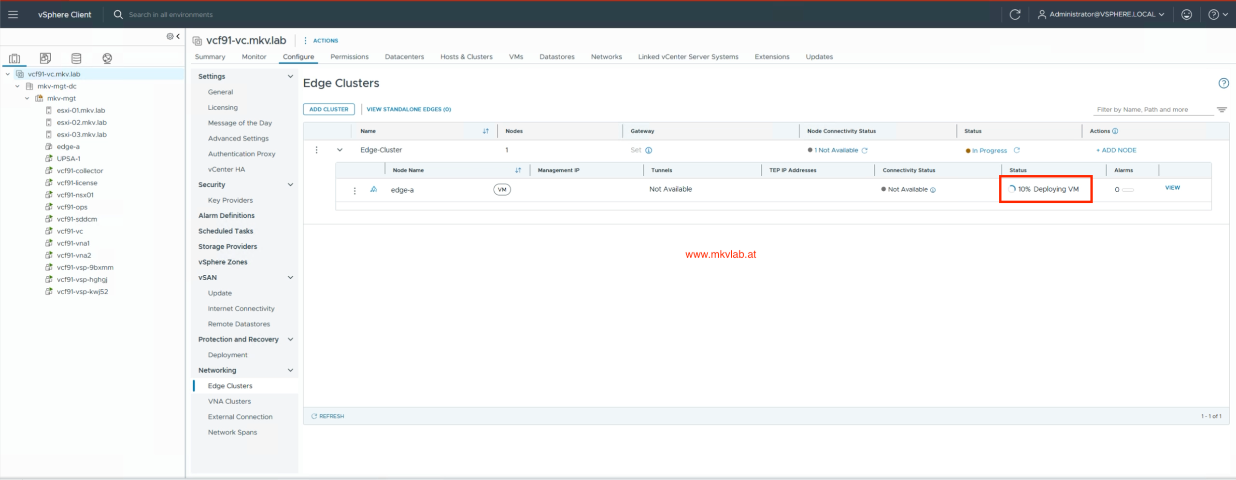Open the edge-a node actions menu
The image size is (1236, 480).
tap(355, 190)
